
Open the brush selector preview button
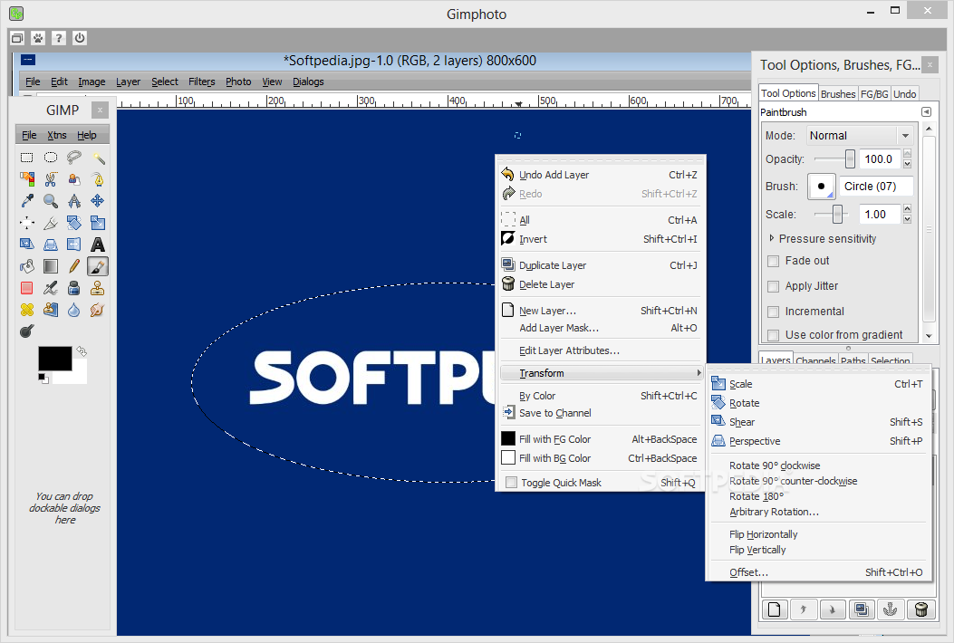822,187
